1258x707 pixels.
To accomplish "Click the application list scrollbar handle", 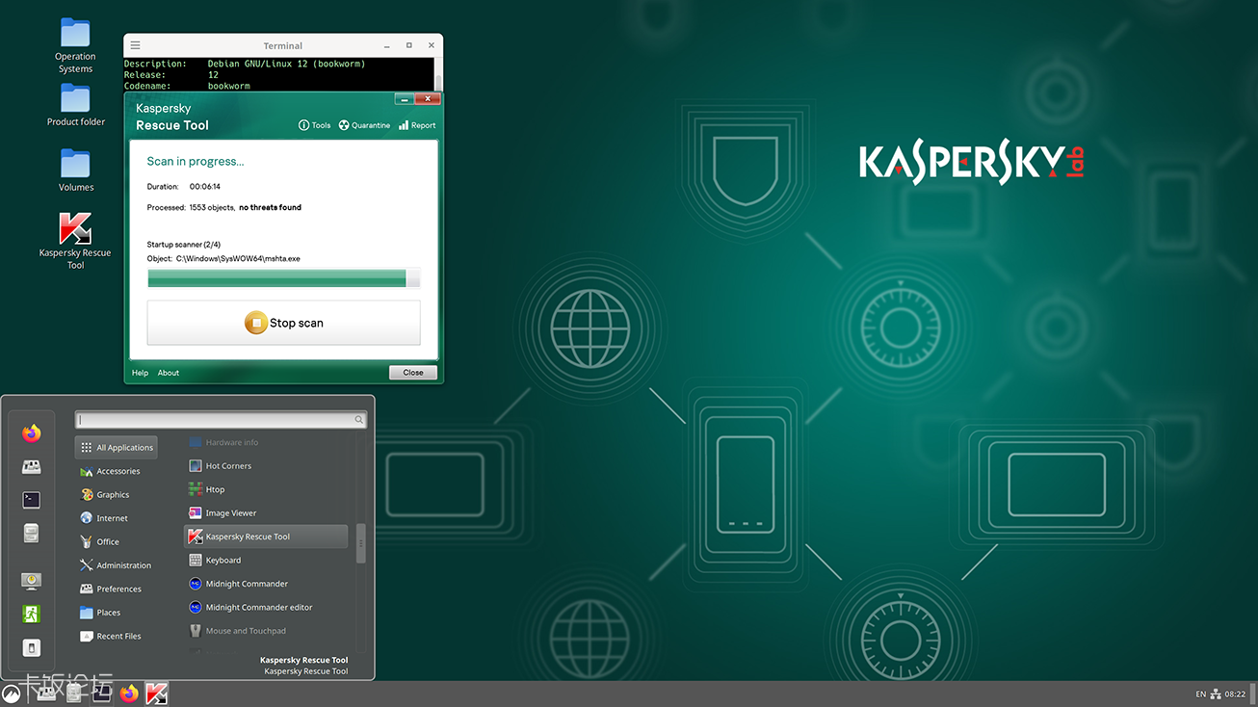I will pyautogui.click(x=361, y=544).
